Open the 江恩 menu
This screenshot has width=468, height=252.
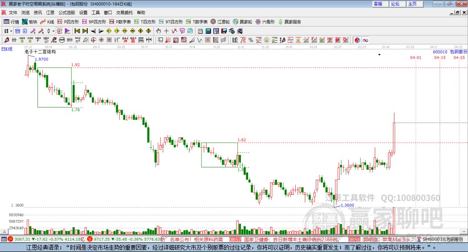(x=50, y=12)
